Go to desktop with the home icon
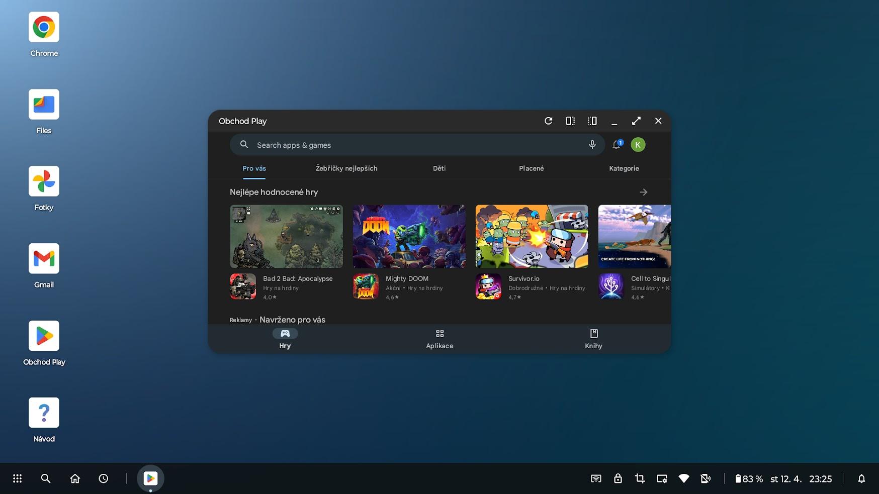 coord(75,478)
